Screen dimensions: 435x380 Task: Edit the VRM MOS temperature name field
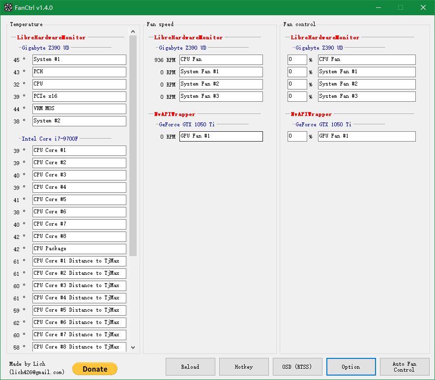79,109
